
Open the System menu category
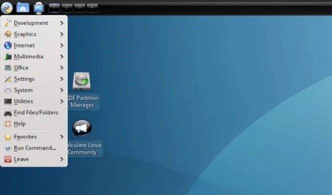(34, 90)
